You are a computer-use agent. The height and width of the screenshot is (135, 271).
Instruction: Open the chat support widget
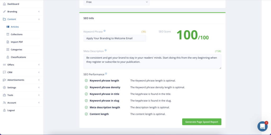(262, 126)
